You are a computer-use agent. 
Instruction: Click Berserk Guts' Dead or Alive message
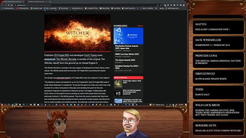[x=218, y=128]
